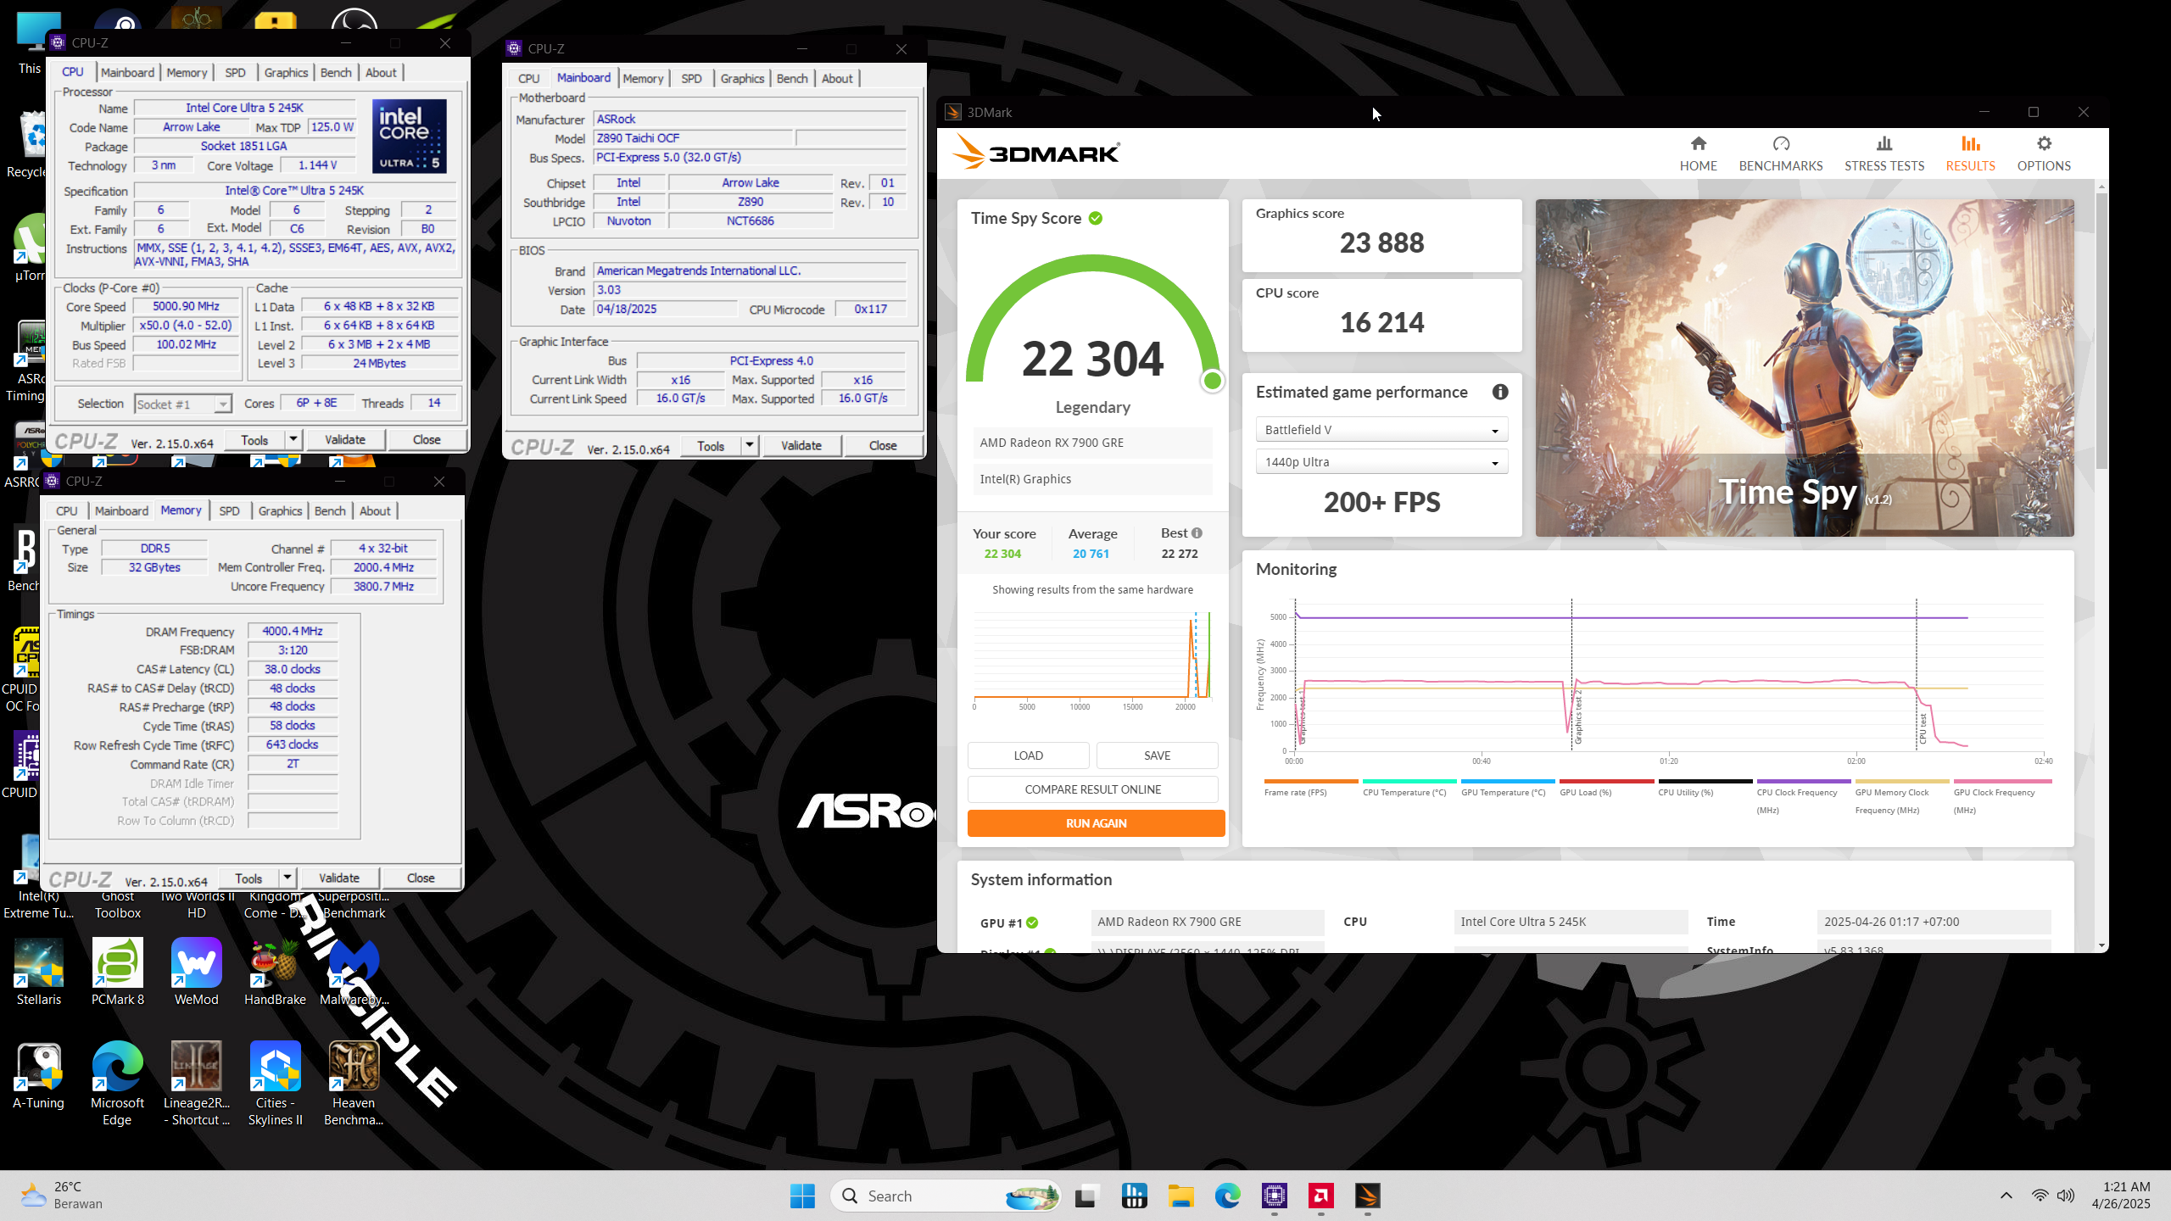Open Tools dropdown arrow in CPU window
The width and height of the screenshot is (2171, 1221).
(293, 439)
